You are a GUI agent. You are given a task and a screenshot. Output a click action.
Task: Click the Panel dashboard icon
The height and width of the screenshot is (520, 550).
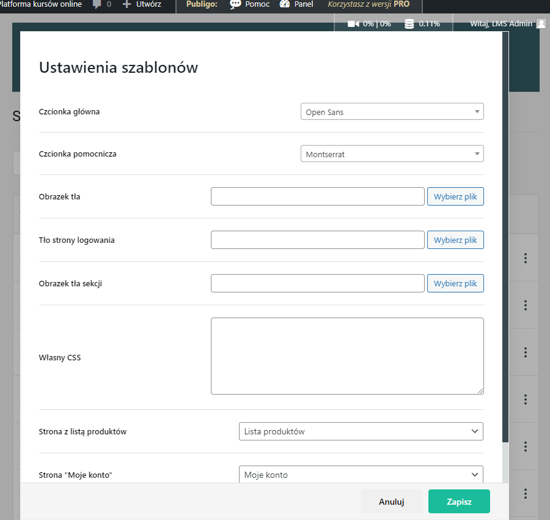pos(285,4)
